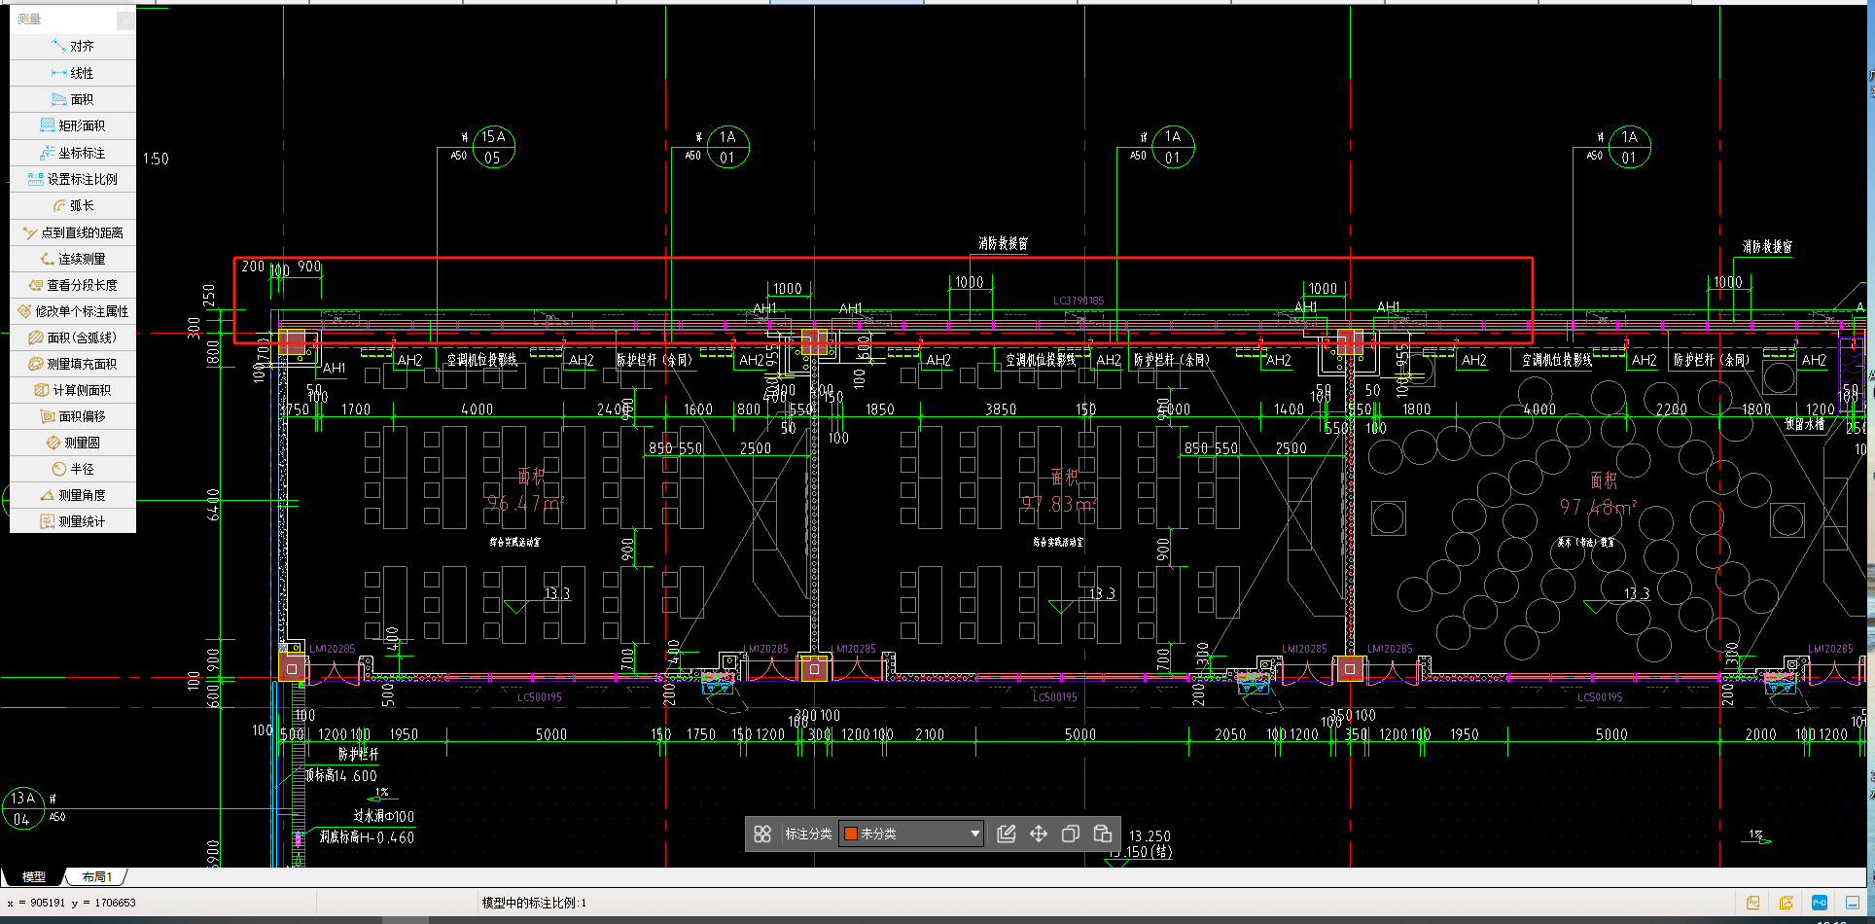Open 测量统计 measurement statistics
The width and height of the screenshot is (1875, 924).
click(73, 521)
